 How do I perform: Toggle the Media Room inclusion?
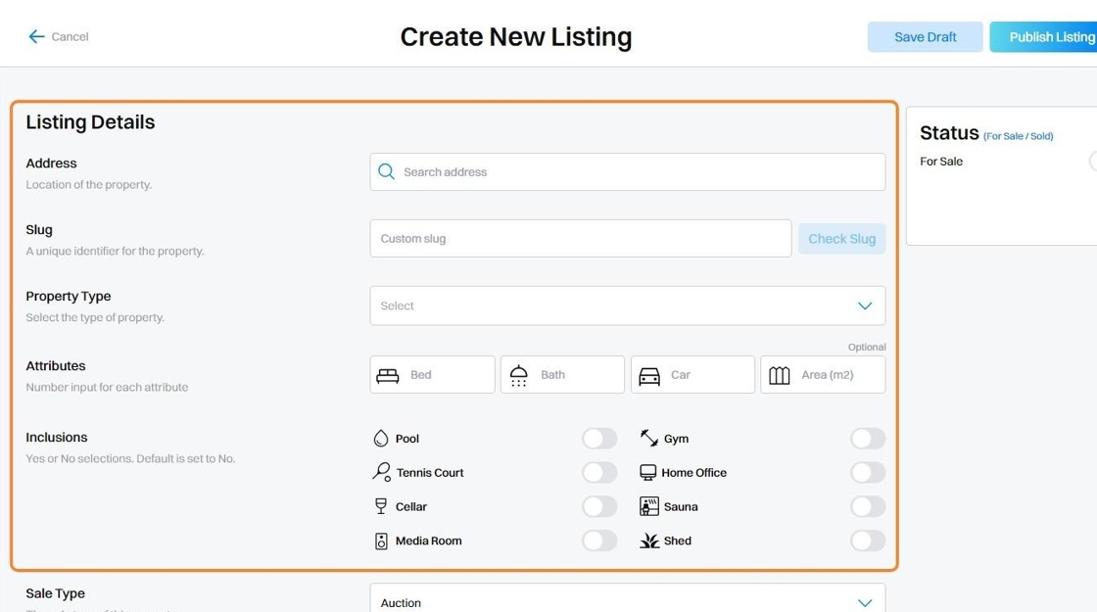599,541
